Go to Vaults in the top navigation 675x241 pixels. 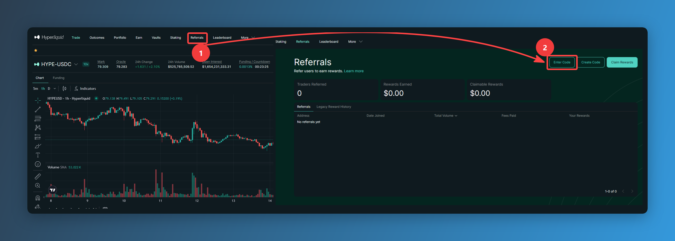click(x=156, y=38)
